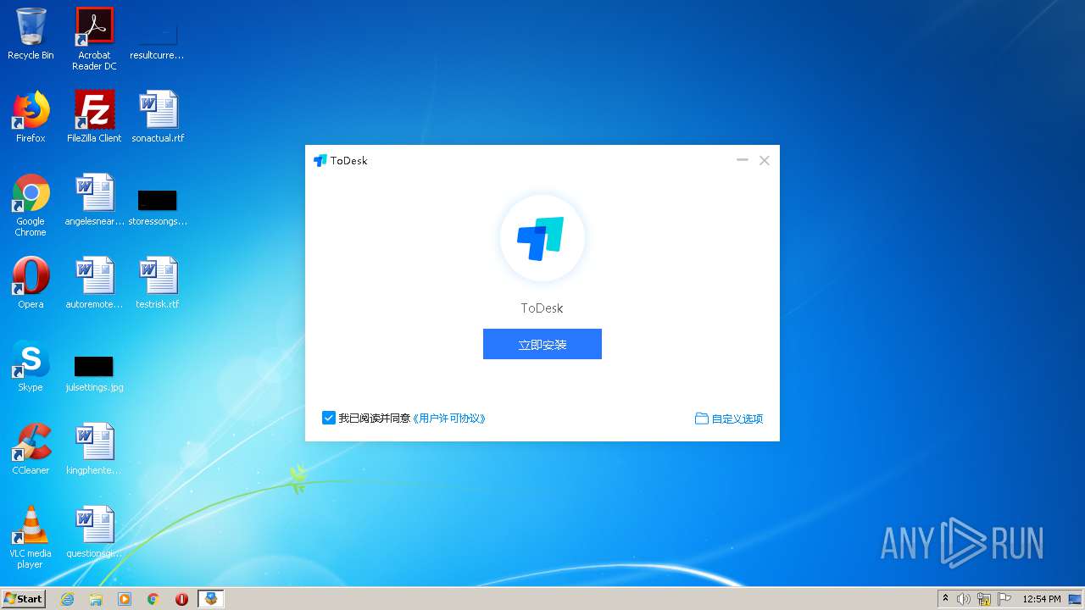
Task: Select the CCleaner desktop shortcut
Action: tap(31, 449)
